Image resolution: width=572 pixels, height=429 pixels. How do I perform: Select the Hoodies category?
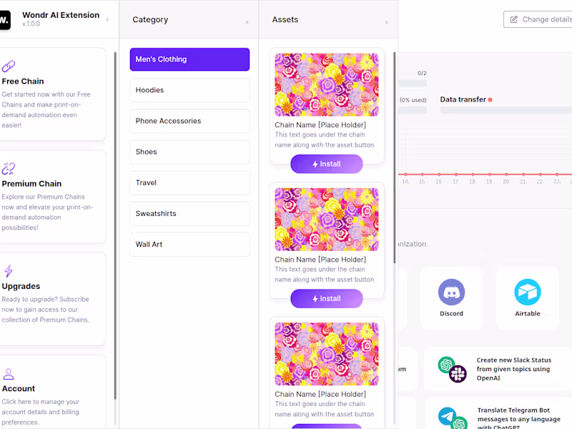pos(189,90)
